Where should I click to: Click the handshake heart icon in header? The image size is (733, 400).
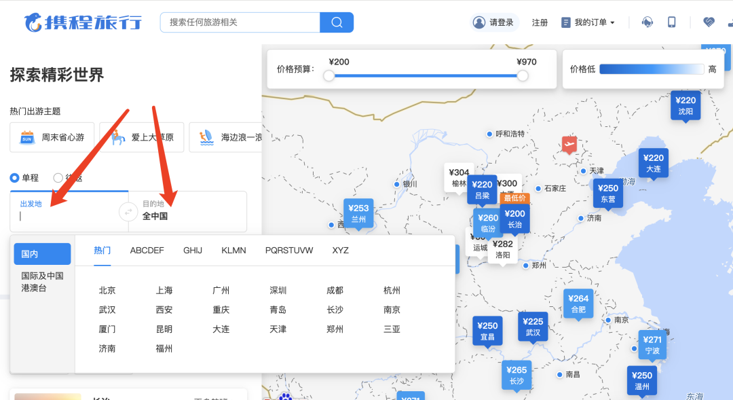[709, 22]
